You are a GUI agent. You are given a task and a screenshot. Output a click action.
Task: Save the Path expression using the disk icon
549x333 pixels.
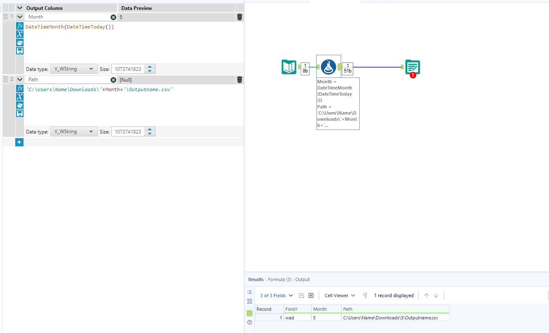pos(19,113)
